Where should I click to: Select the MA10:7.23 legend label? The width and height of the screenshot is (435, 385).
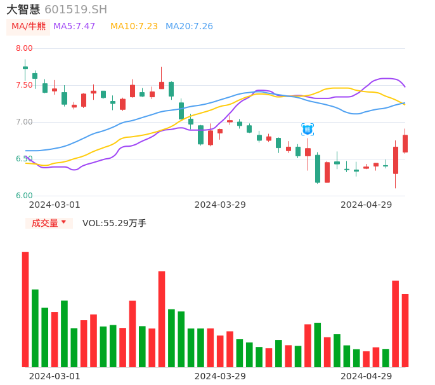click(x=134, y=27)
